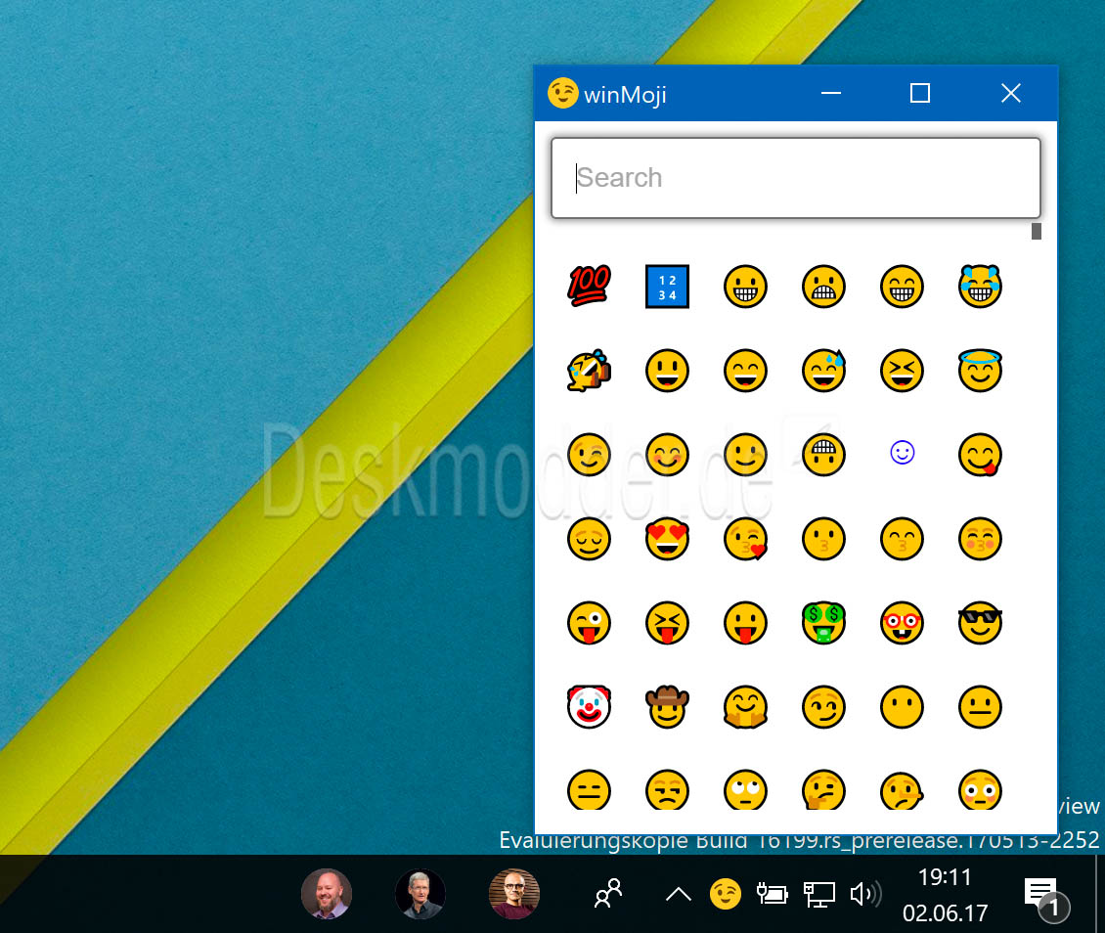Select the relieved face emoji
1105x933 pixels.
coord(589,539)
